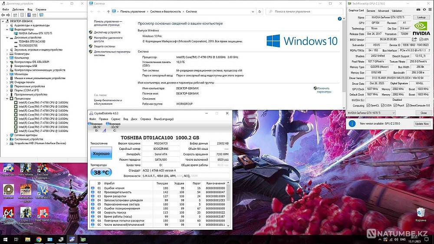Select TOSHIBA DT01ACA100 in Device Manager tree
This screenshot has width=434, height=244.
[32, 42]
